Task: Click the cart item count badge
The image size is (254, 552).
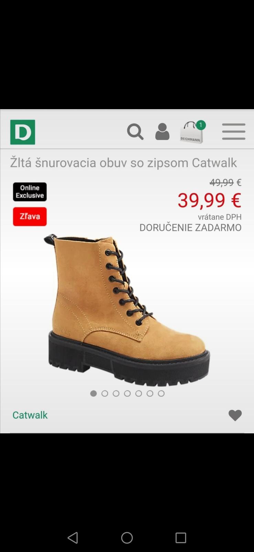Action: coord(201,125)
